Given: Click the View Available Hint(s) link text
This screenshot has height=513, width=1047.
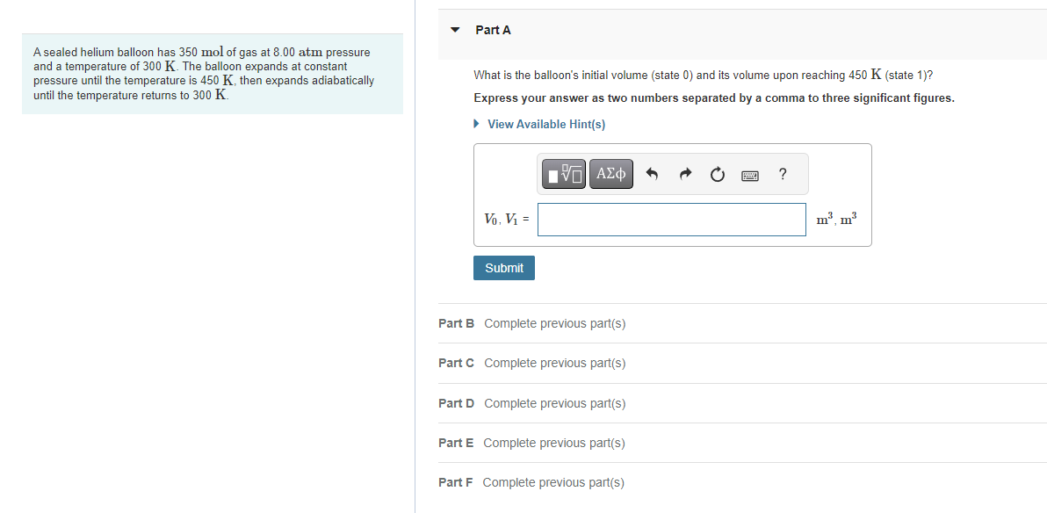Looking at the screenshot, I should coord(545,124).
